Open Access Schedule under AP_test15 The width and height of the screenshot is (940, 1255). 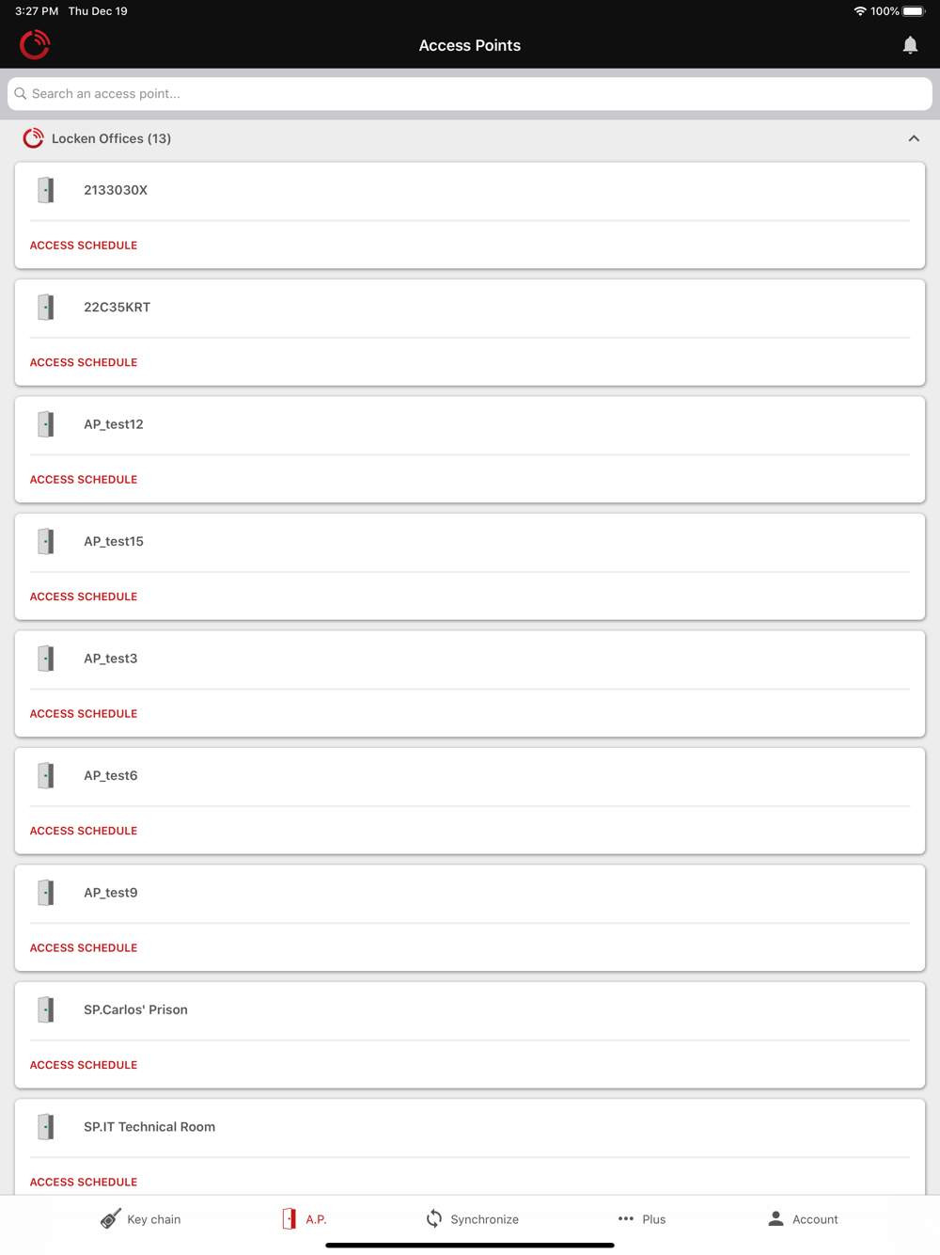(84, 596)
